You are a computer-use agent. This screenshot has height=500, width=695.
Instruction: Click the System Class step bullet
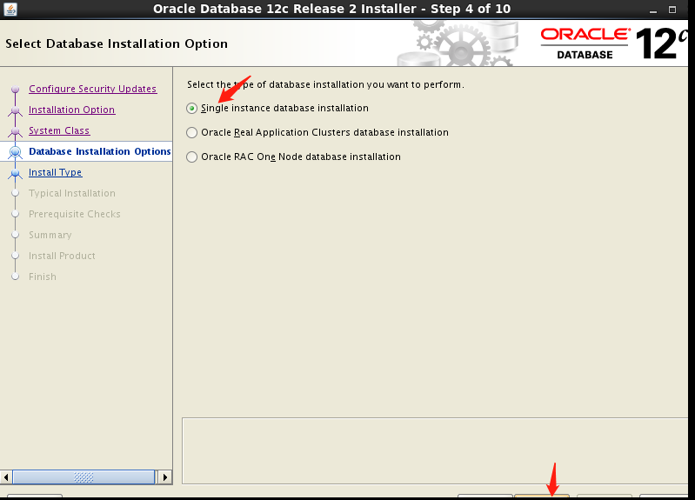coord(16,130)
